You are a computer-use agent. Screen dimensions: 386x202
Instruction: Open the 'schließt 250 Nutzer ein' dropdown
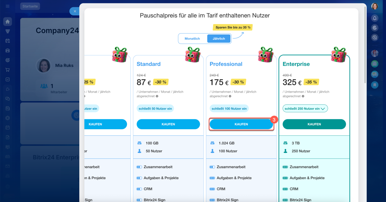(305, 109)
